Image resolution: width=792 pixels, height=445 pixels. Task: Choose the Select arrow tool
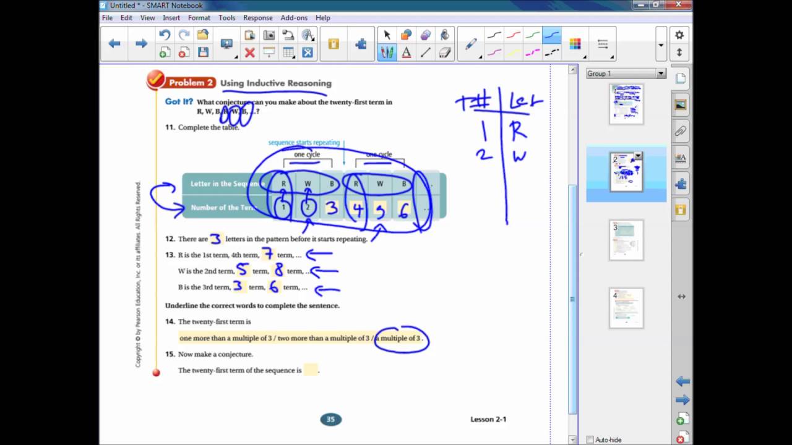click(x=387, y=35)
